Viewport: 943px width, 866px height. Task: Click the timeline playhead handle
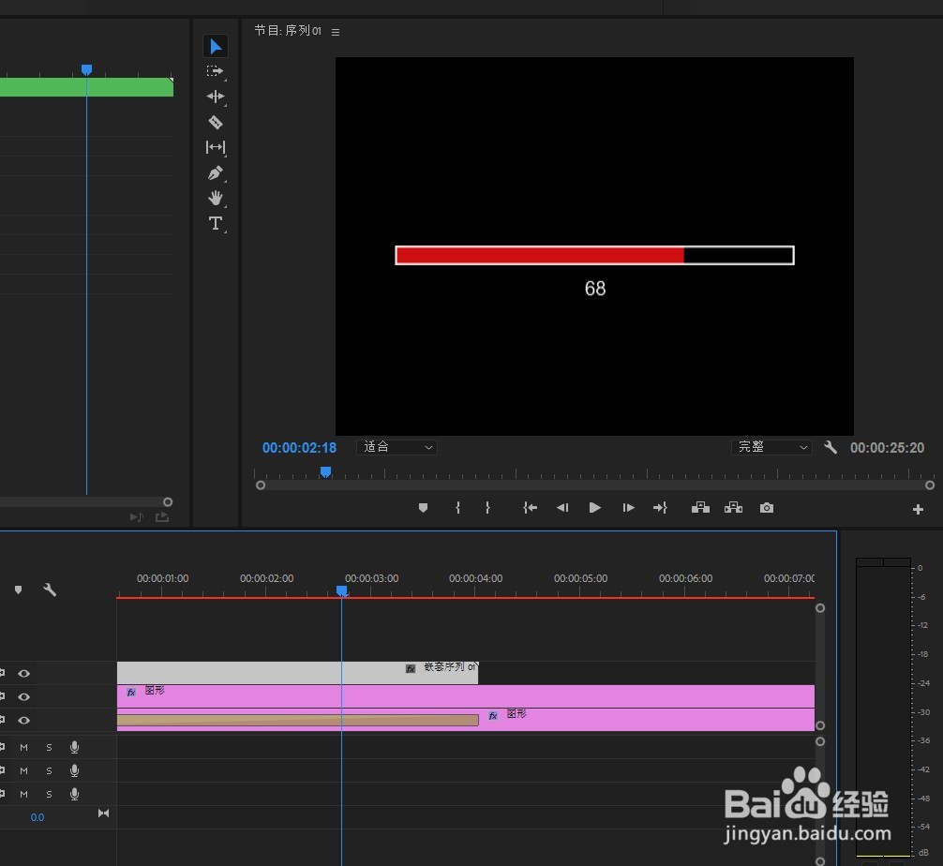pos(341,591)
